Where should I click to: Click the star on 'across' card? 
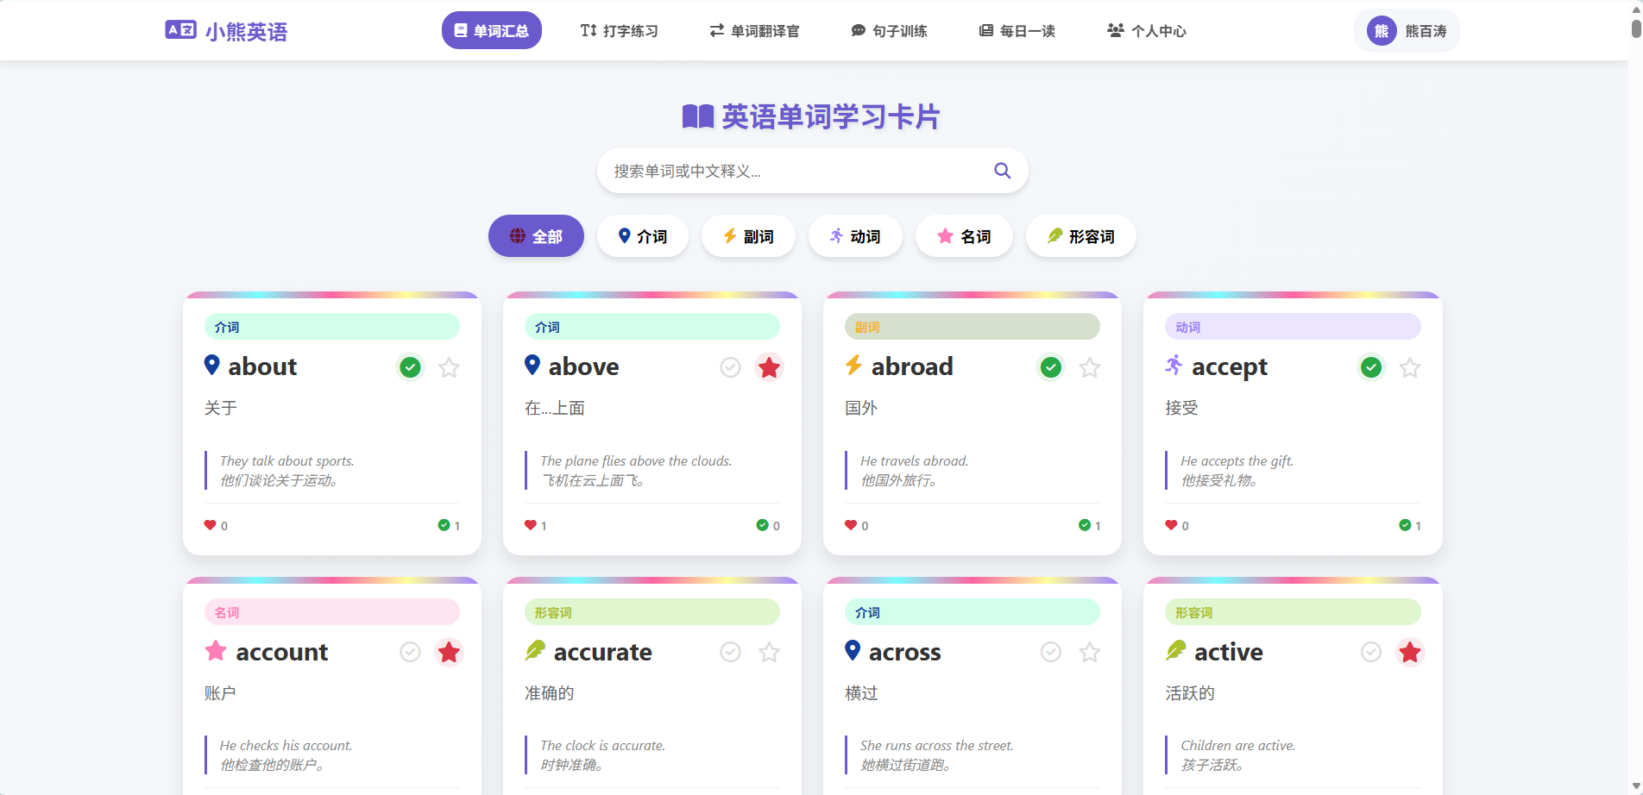[1089, 653]
